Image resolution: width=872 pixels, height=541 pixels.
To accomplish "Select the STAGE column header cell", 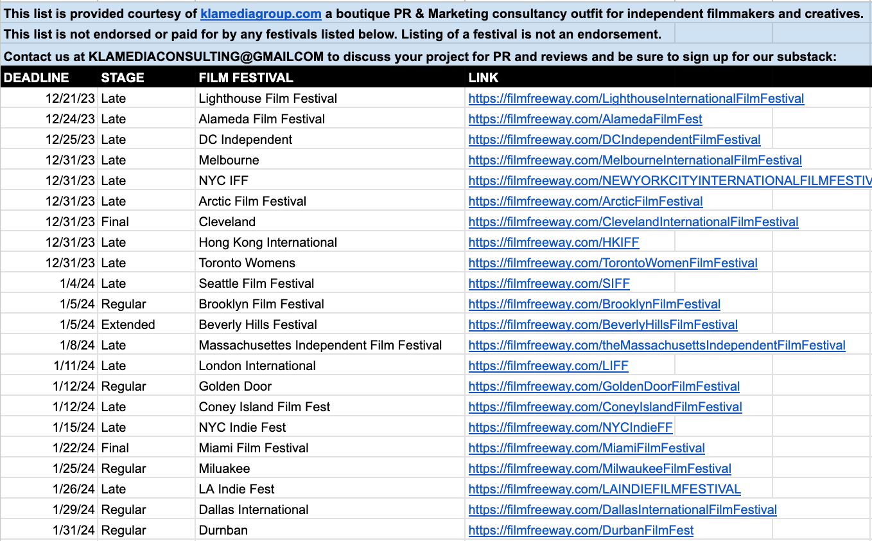I will [x=146, y=78].
